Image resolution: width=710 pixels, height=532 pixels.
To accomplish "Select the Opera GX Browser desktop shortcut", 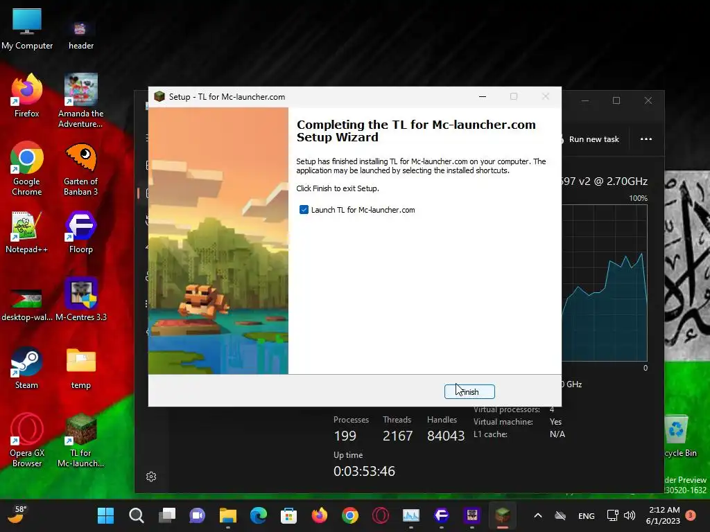I will click(27, 440).
